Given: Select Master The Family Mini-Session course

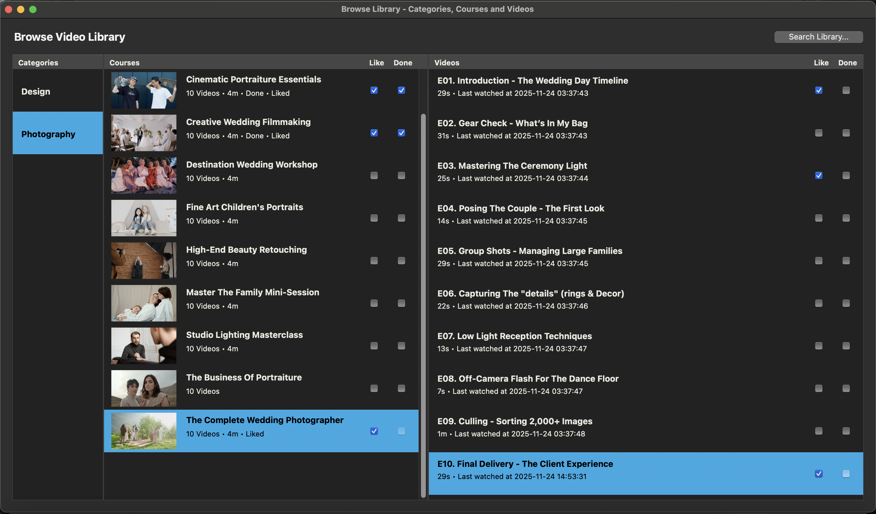Looking at the screenshot, I should (252, 292).
